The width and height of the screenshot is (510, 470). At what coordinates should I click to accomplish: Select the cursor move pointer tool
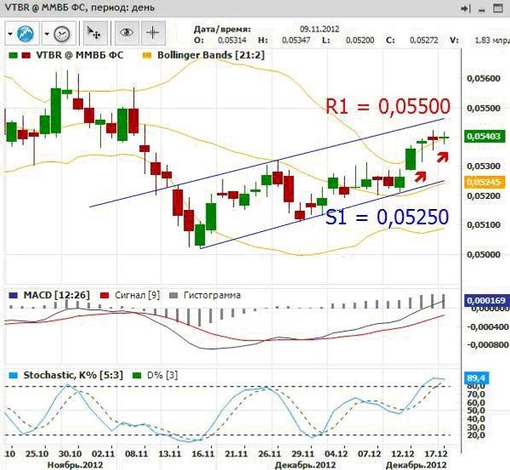[94, 33]
